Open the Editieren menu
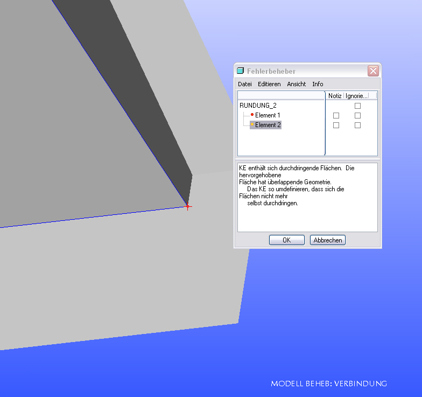This screenshot has height=397, width=422. click(269, 84)
